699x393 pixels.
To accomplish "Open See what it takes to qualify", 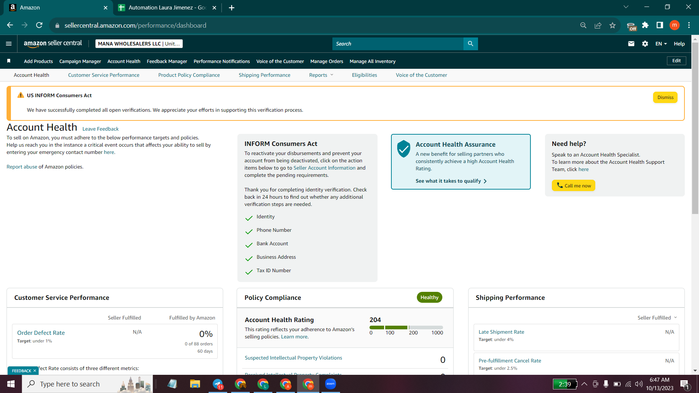I will [x=451, y=181].
